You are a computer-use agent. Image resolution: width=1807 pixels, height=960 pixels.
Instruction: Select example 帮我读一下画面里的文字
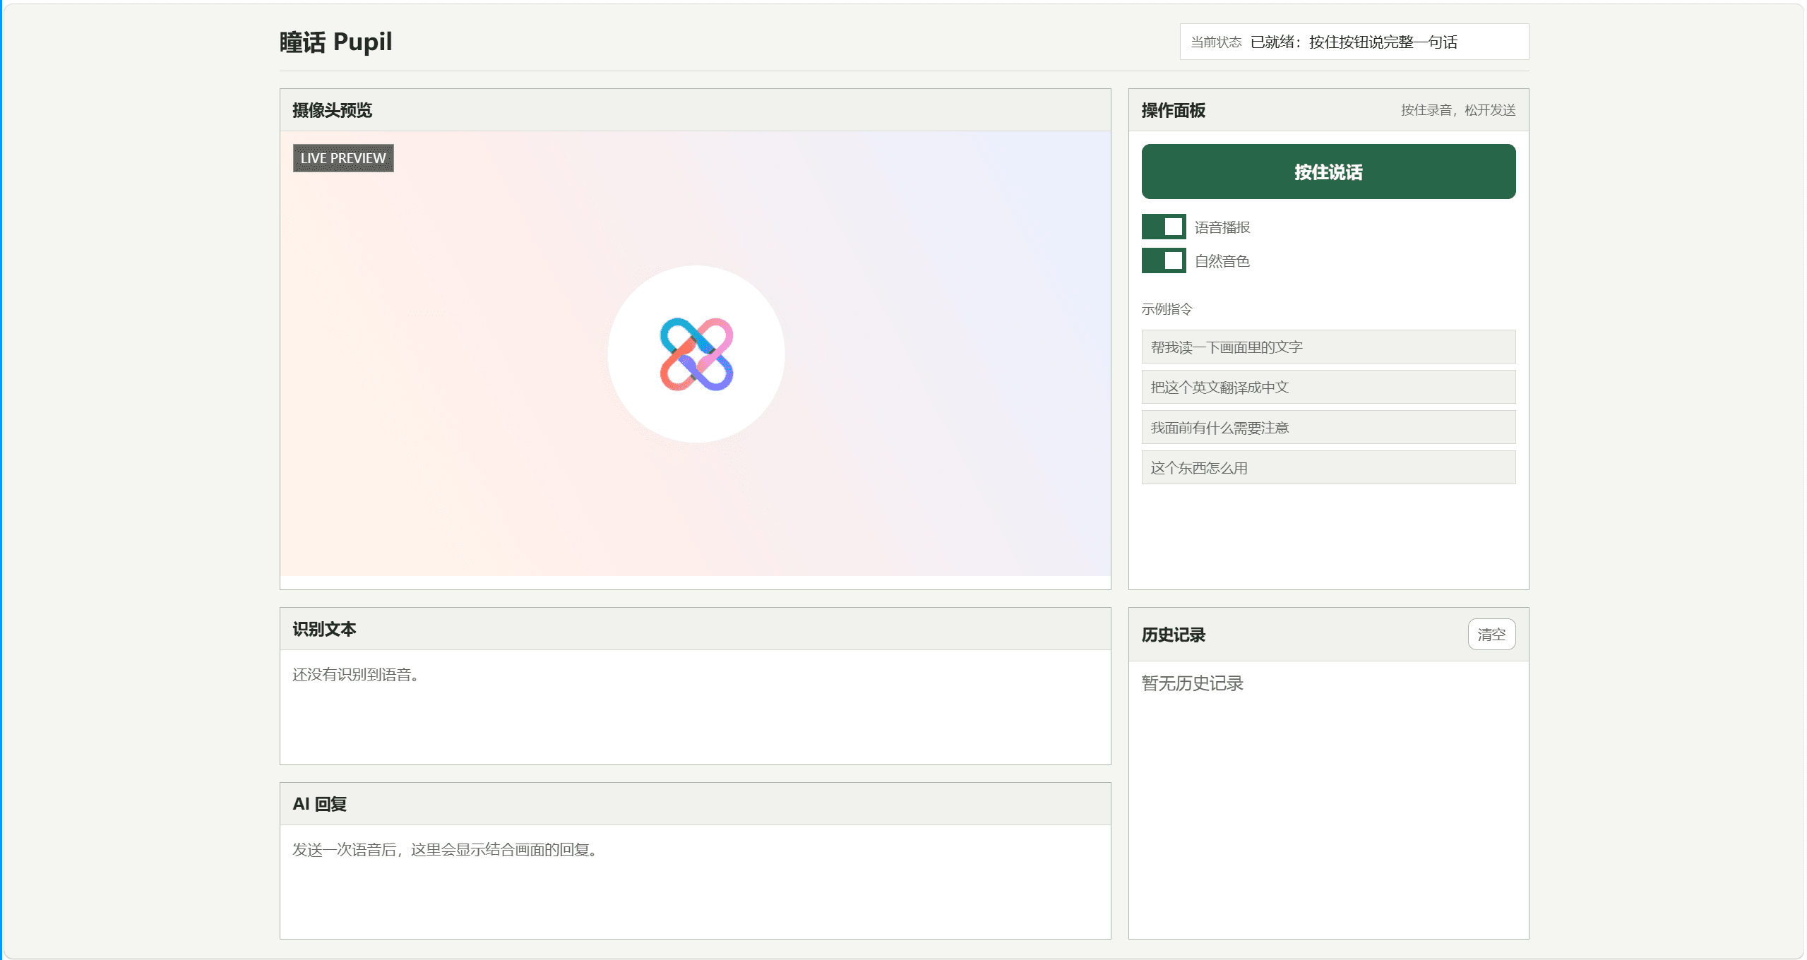tap(1328, 347)
